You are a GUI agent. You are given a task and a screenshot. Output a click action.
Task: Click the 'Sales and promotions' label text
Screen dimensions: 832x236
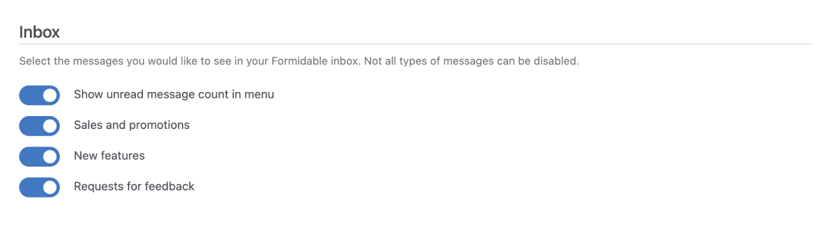click(x=132, y=125)
